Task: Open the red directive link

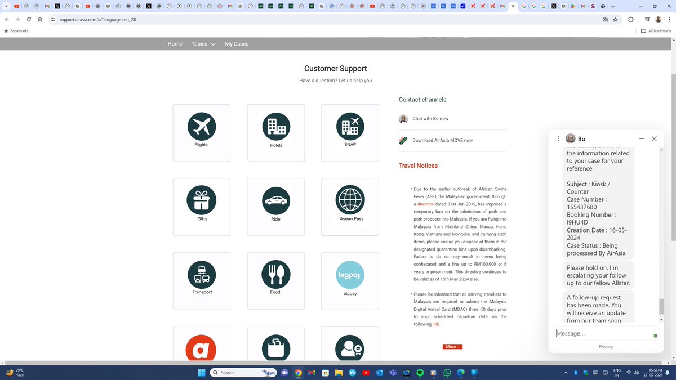Action: [x=426, y=204]
